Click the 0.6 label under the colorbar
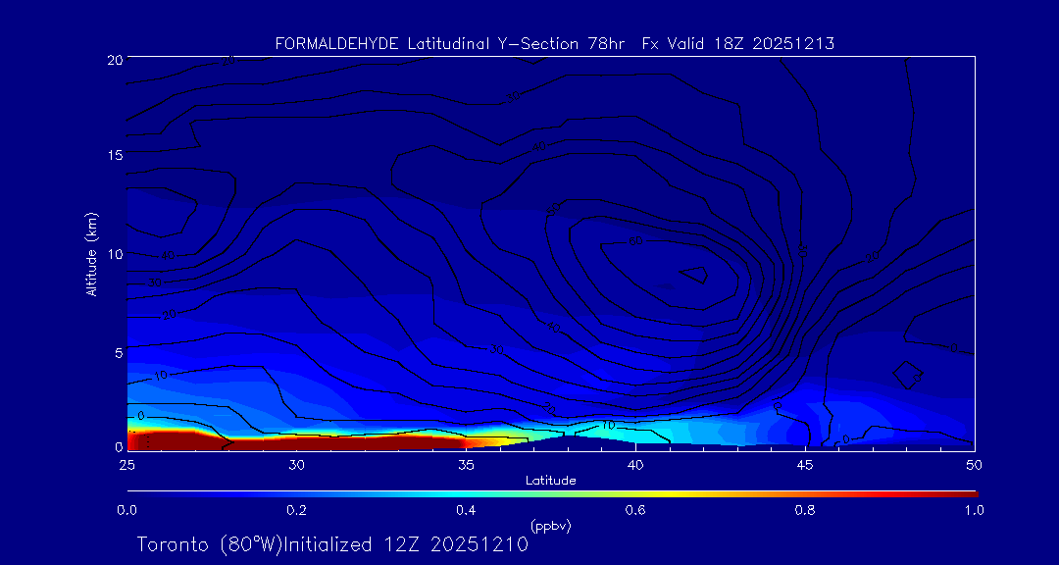Viewport: 1059px width, 565px height. 635,510
